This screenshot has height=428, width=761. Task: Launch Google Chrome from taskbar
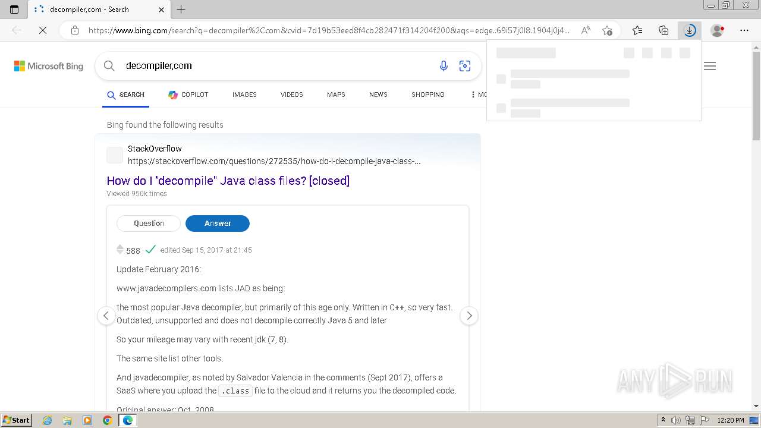tap(107, 420)
